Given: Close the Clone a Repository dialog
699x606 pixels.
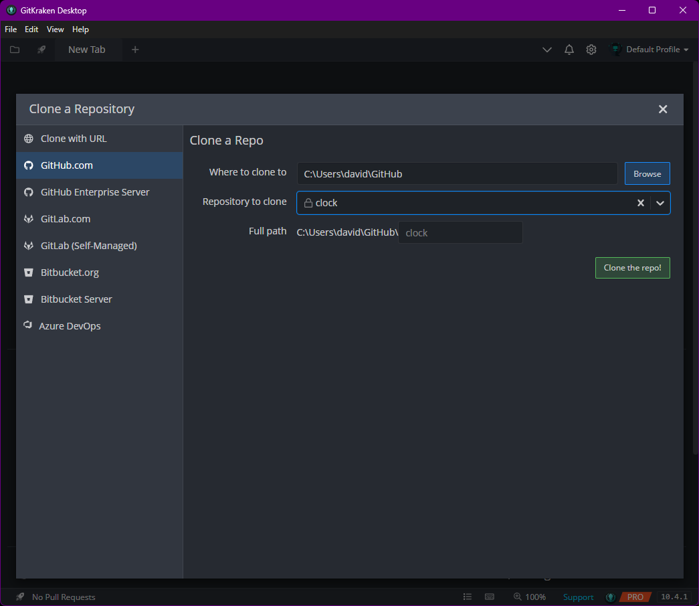Looking at the screenshot, I should [x=663, y=109].
